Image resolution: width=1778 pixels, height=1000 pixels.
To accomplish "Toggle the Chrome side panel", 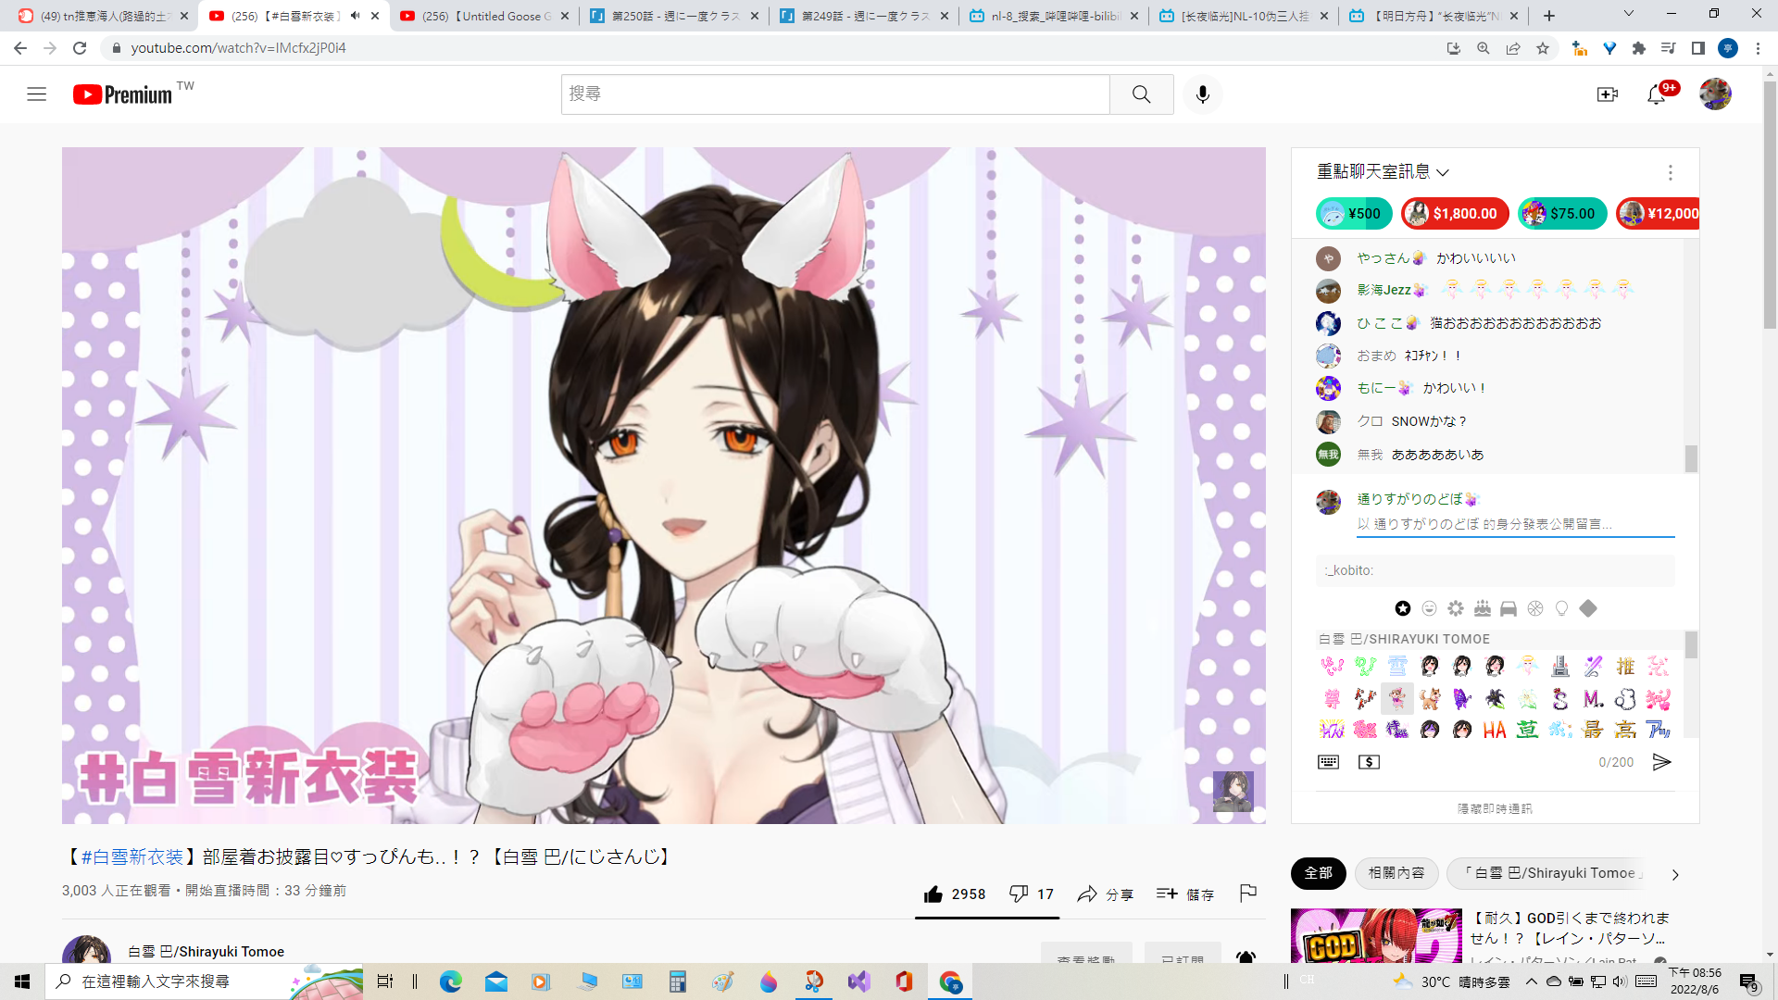I will click(1697, 48).
